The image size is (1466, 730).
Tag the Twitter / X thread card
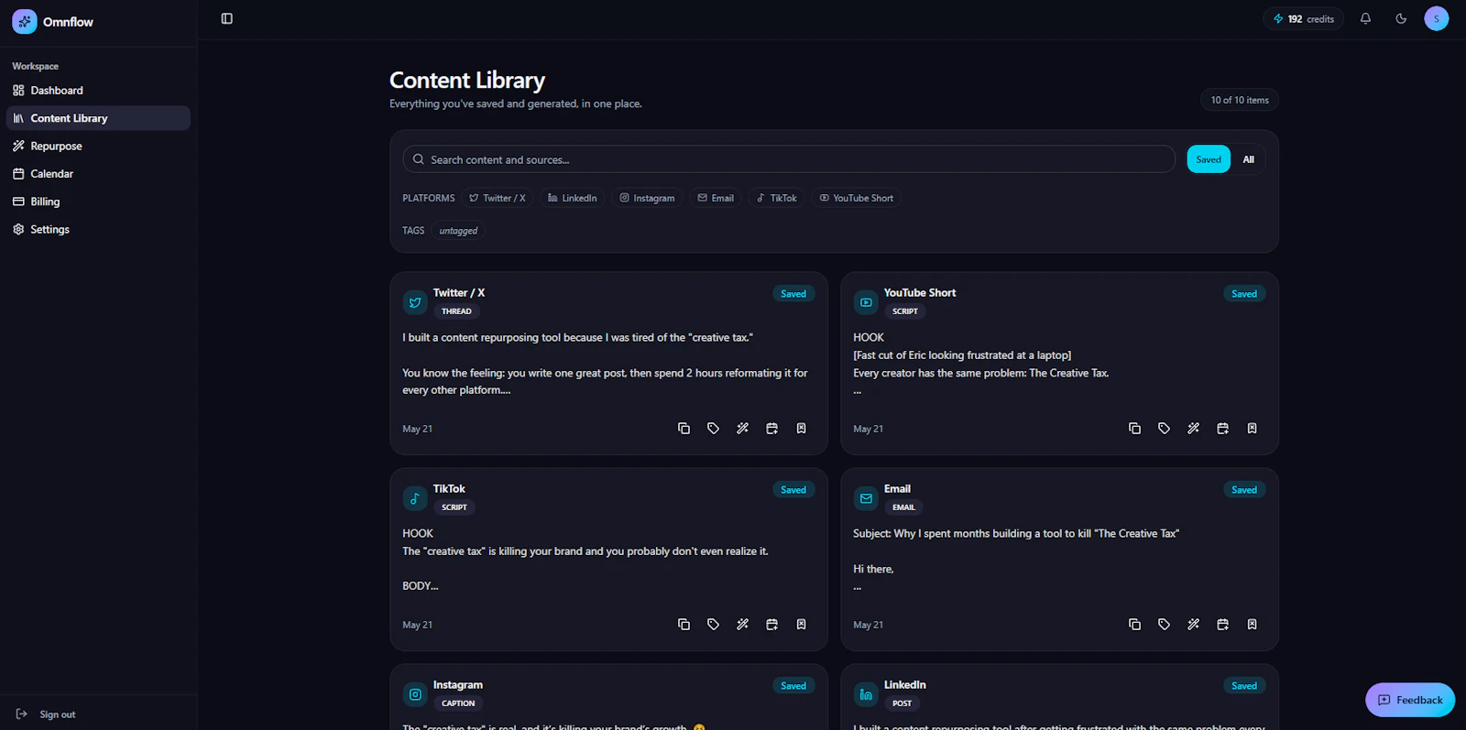point(713,429)
